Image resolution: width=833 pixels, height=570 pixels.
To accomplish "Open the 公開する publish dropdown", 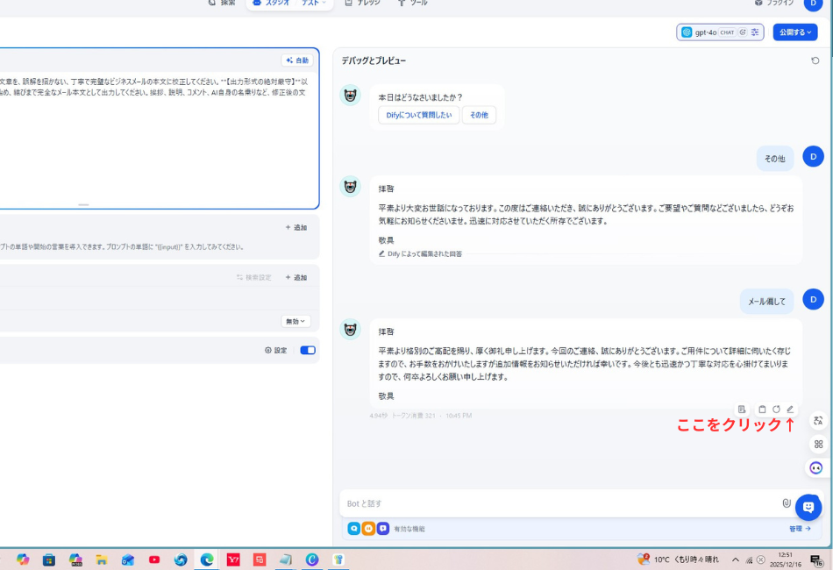I will pyautogui.click(x=792, y=32).
